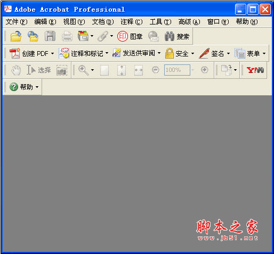Click the 安全 lock button
Viewport: 274px width, 254px height.
tap(176, 53)
